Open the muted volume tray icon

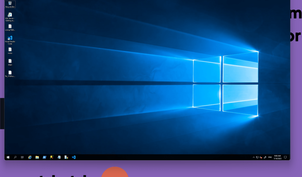pyautogui.click(x=261, y=157)
